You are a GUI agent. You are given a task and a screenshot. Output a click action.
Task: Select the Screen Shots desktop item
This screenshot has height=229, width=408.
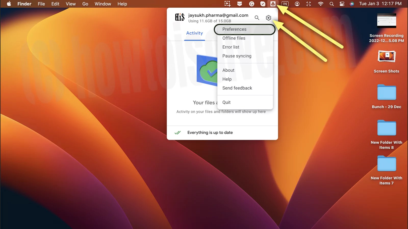(x=387, y=61)
